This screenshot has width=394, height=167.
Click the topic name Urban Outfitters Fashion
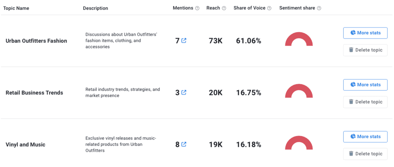[x=36, y=41]
